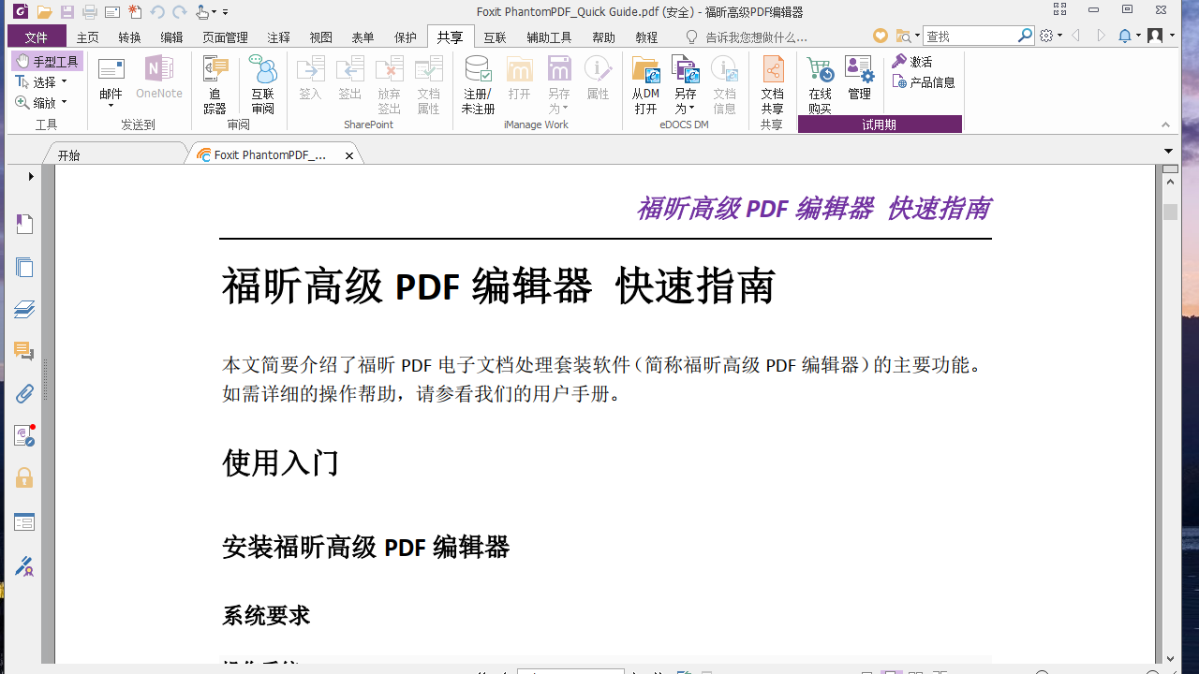Open the connected PDF panel with red dot
The image size is (1199, 674).
(x=24, y=436)
